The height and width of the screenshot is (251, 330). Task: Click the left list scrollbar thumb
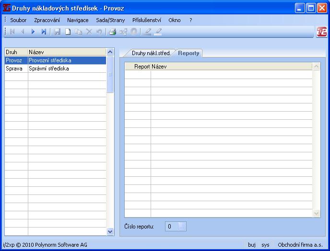click(x=110, y=74)
